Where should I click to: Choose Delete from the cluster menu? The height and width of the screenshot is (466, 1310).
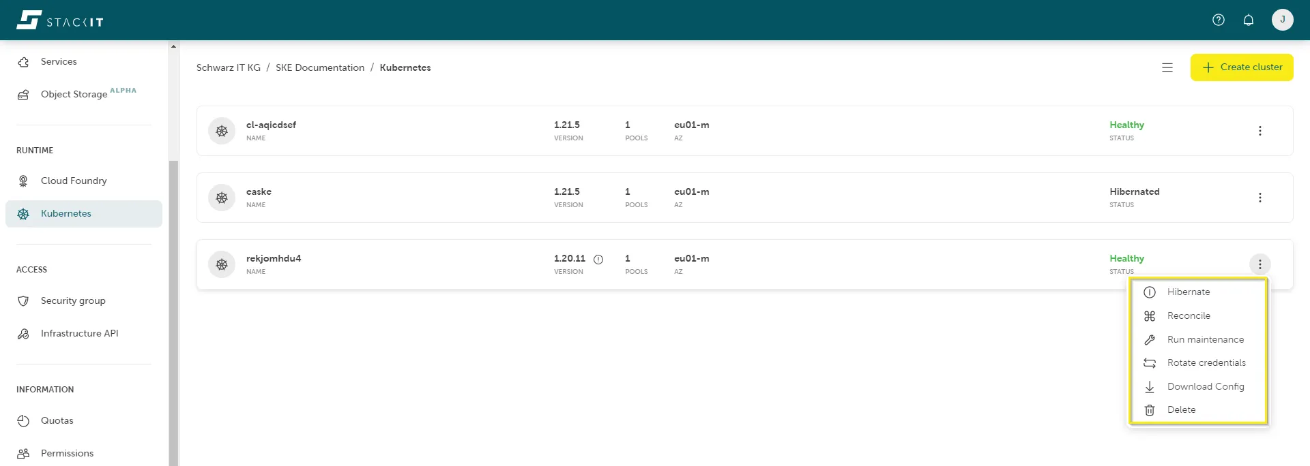click(x=1181, y=409)
